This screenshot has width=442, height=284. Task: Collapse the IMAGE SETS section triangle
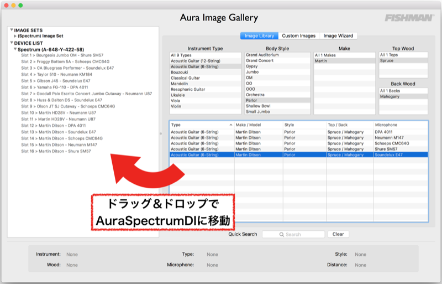[12, 30]
